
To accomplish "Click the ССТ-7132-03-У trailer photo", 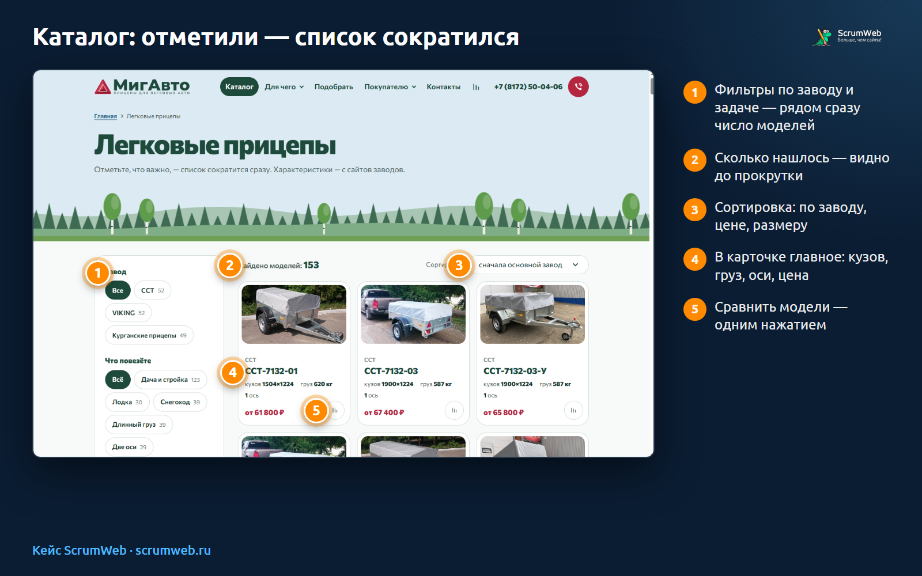I will click(532, 314).
